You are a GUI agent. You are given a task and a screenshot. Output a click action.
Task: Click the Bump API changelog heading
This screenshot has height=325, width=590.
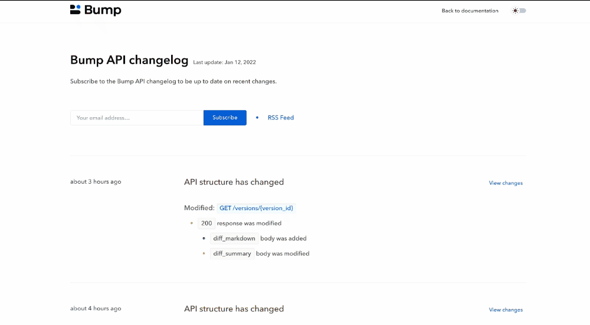click(129, 60)
